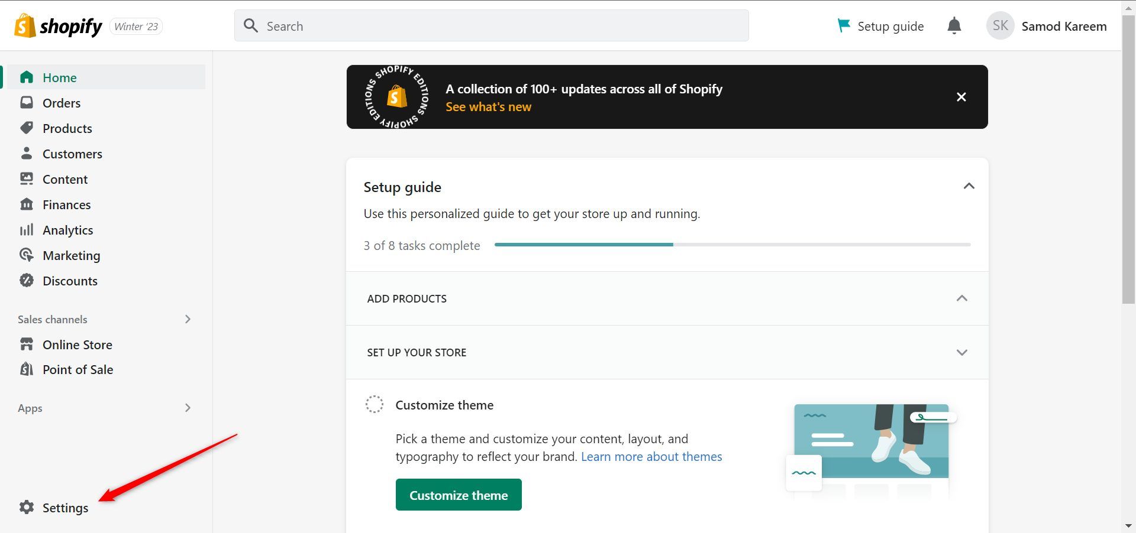
Task: Click the green Customize theme button
Action: (x=459, y=495)
